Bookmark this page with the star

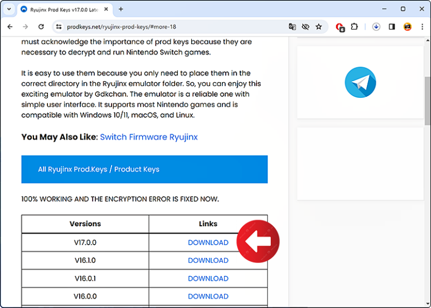click(319, 27)
